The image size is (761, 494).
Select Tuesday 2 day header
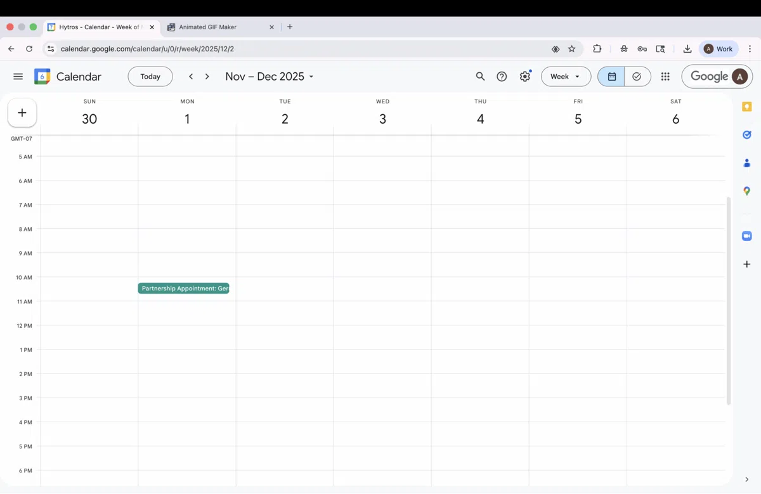285,119
